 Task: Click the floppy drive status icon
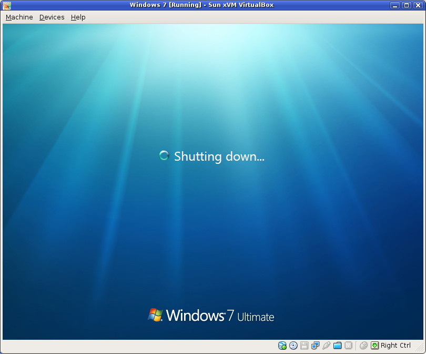tap(304, 346)
